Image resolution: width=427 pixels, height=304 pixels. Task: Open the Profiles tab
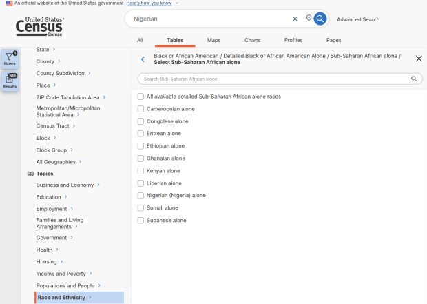293,41
